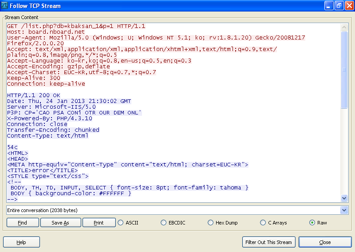Click Save As button
Screen dimensions: 355x252
(x=60, y=223)
